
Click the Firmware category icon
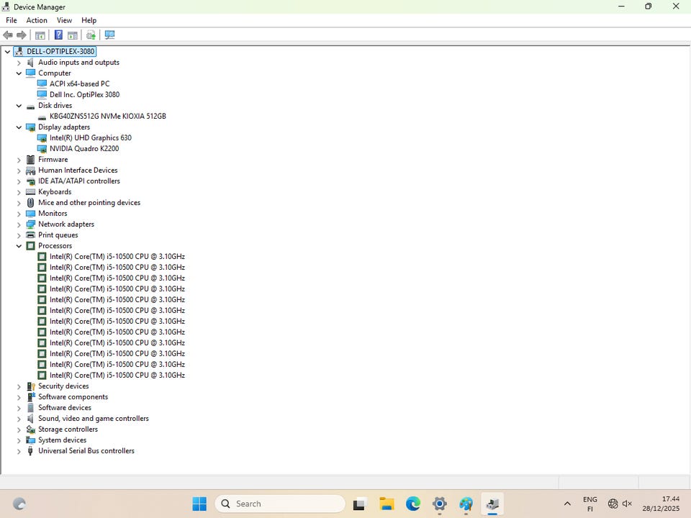click(x=30, y=160)
